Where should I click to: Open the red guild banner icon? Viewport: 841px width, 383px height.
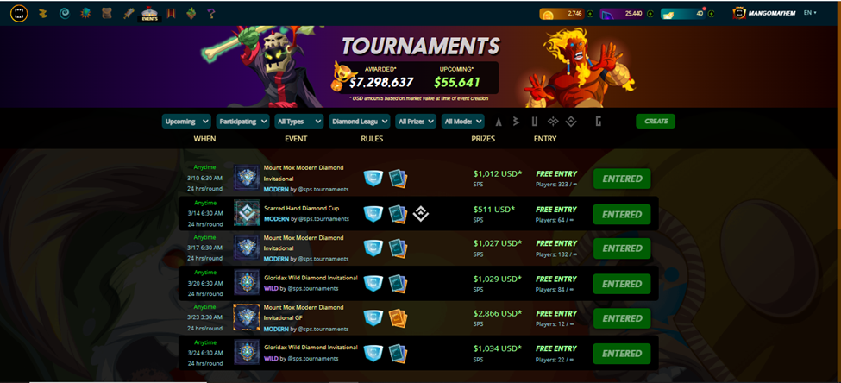(x=171, y=14)
